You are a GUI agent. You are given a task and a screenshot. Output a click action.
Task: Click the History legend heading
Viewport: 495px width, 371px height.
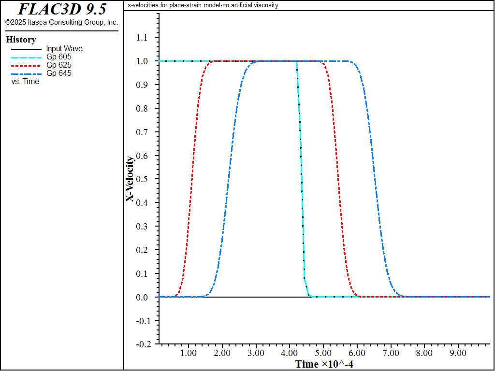(21, 40)
